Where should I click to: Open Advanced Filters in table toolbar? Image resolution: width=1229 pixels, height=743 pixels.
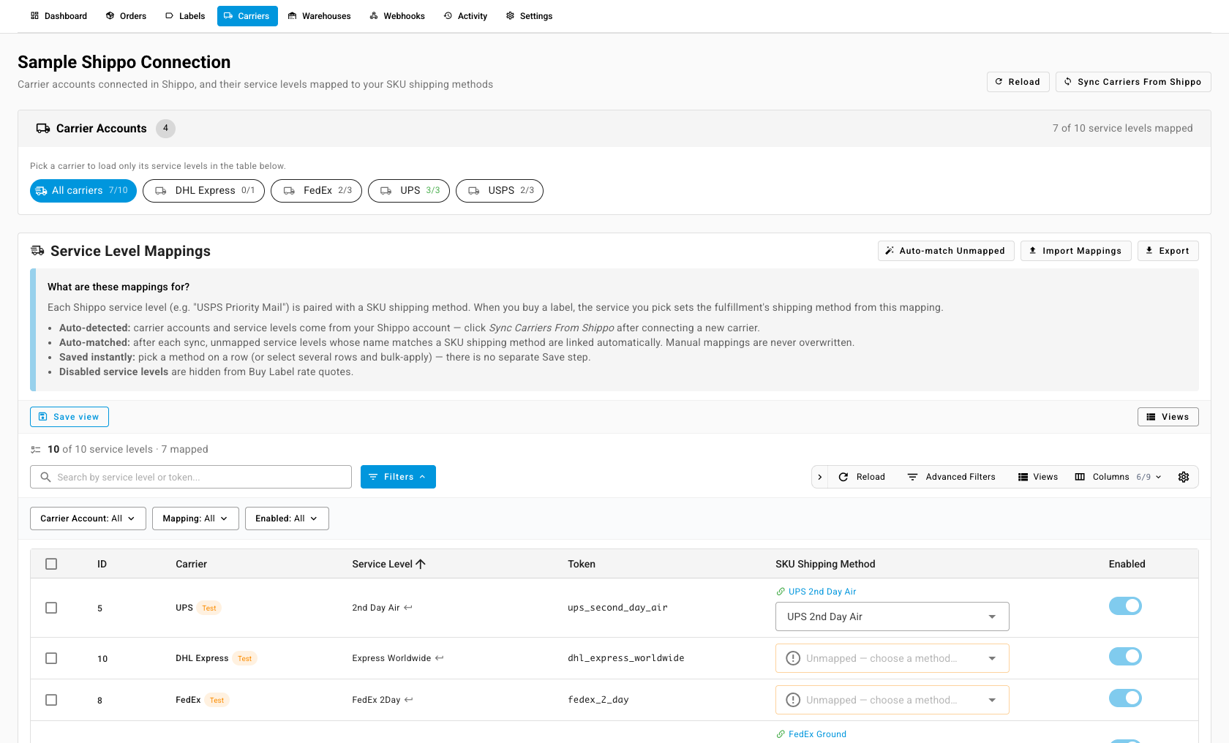(951, 477)
